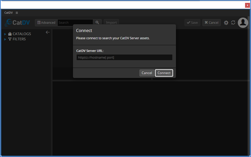
Task: Collapse the sidebar with left arrow
Action: [48, 32]
